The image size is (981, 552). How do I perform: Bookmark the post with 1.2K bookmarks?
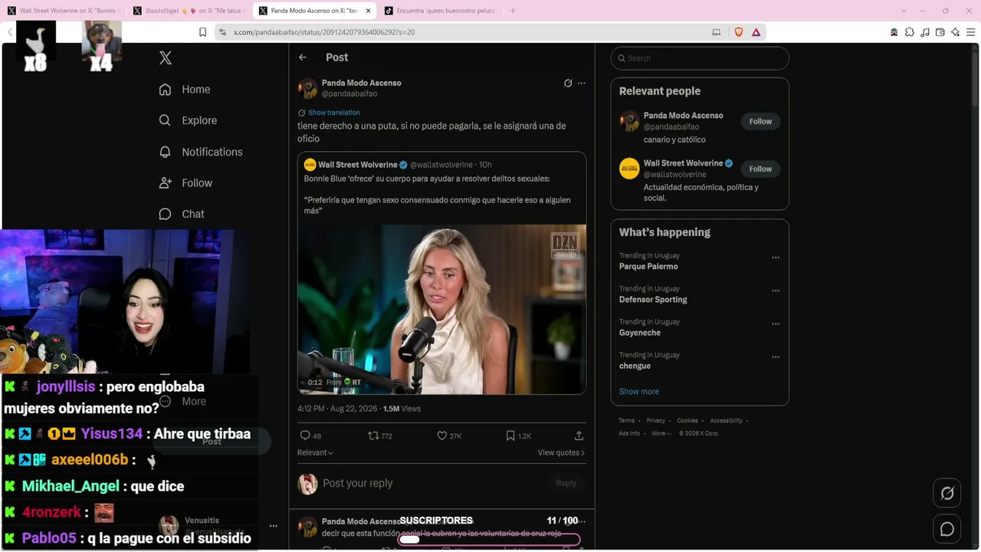point(510,435)
